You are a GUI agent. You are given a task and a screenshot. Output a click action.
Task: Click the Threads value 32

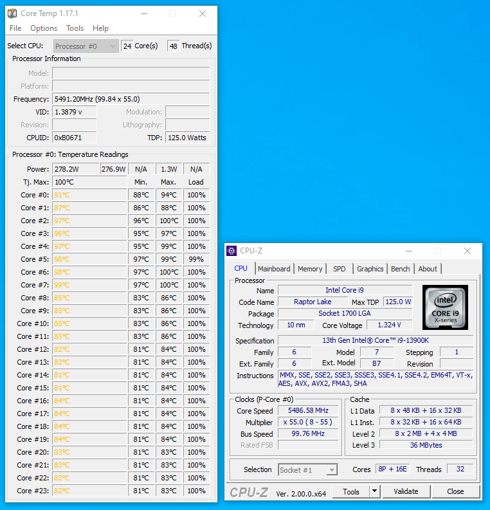pyautogui.click(x=460, y=469)
